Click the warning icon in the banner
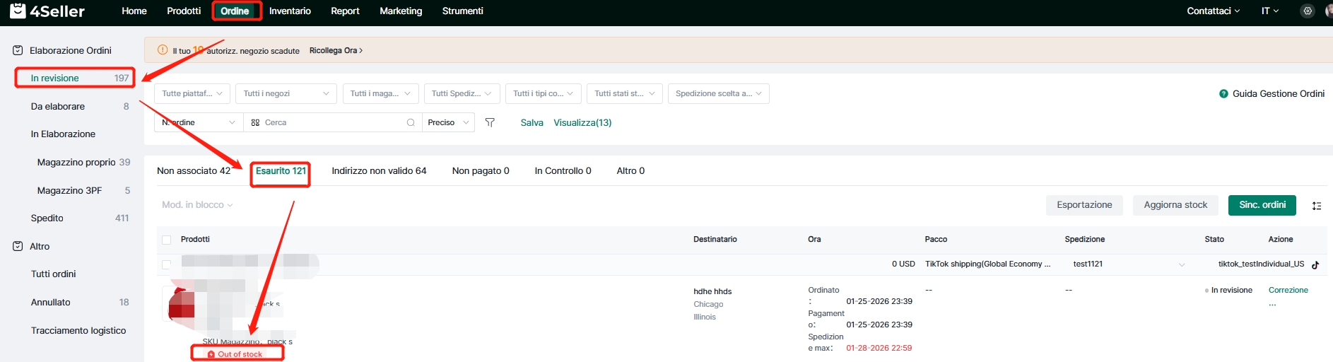The width and height of the screenshot is (1333, 362). point(163,50)
